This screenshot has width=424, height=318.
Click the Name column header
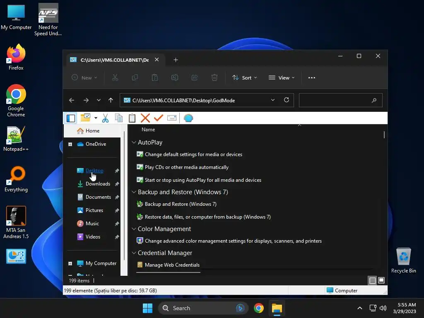pos(148,130)
